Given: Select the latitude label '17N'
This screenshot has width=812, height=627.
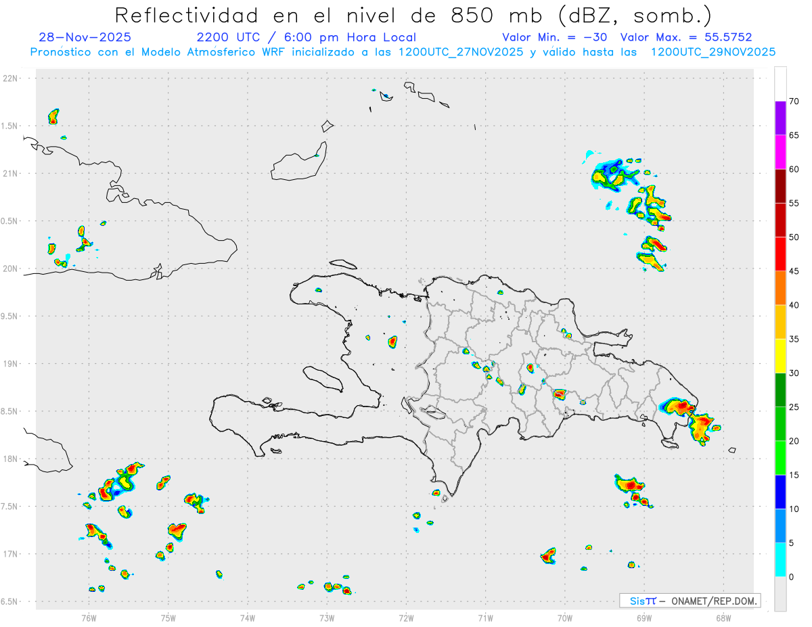Looking at the screenshot, I should coord(9,554).
